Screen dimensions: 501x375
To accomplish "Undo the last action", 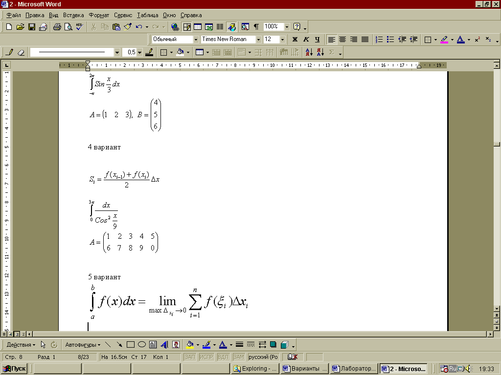I will pyautogui.click(x=138, y=27).
